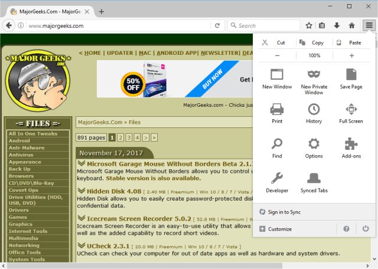Select Print in the menu
378x269 pixels.
[277, 113]
